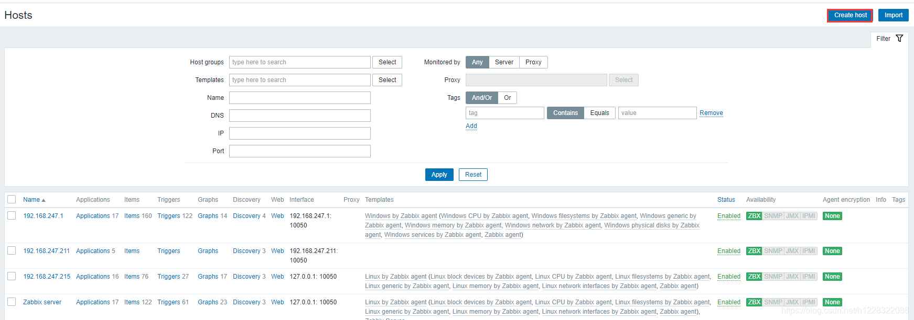
Task: Click ZBX availability badge for 192.168.247.215
Action: point(754,277)
